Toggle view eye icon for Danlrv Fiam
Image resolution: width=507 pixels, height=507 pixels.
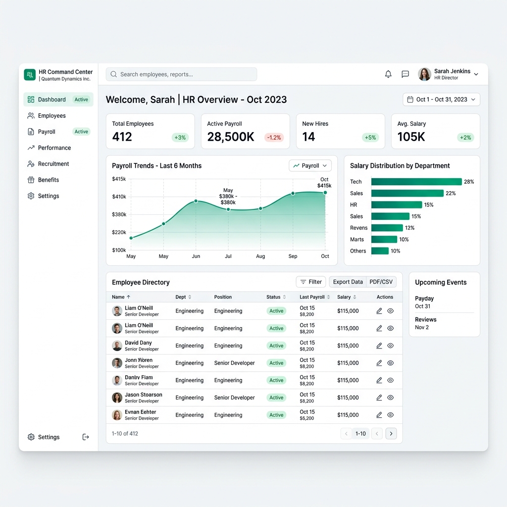click(390, 380)
